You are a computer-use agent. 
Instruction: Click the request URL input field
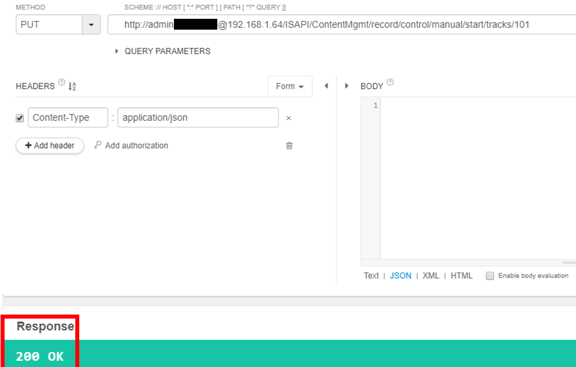[x=342, y=25]
